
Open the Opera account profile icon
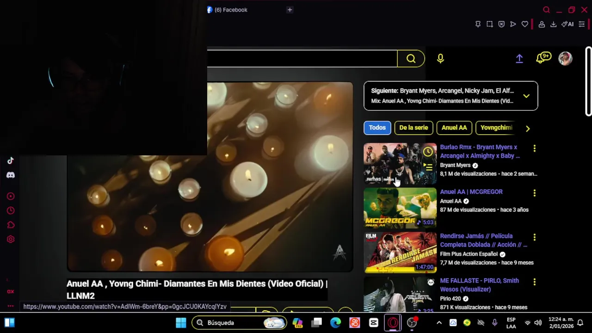click(542, 24)
